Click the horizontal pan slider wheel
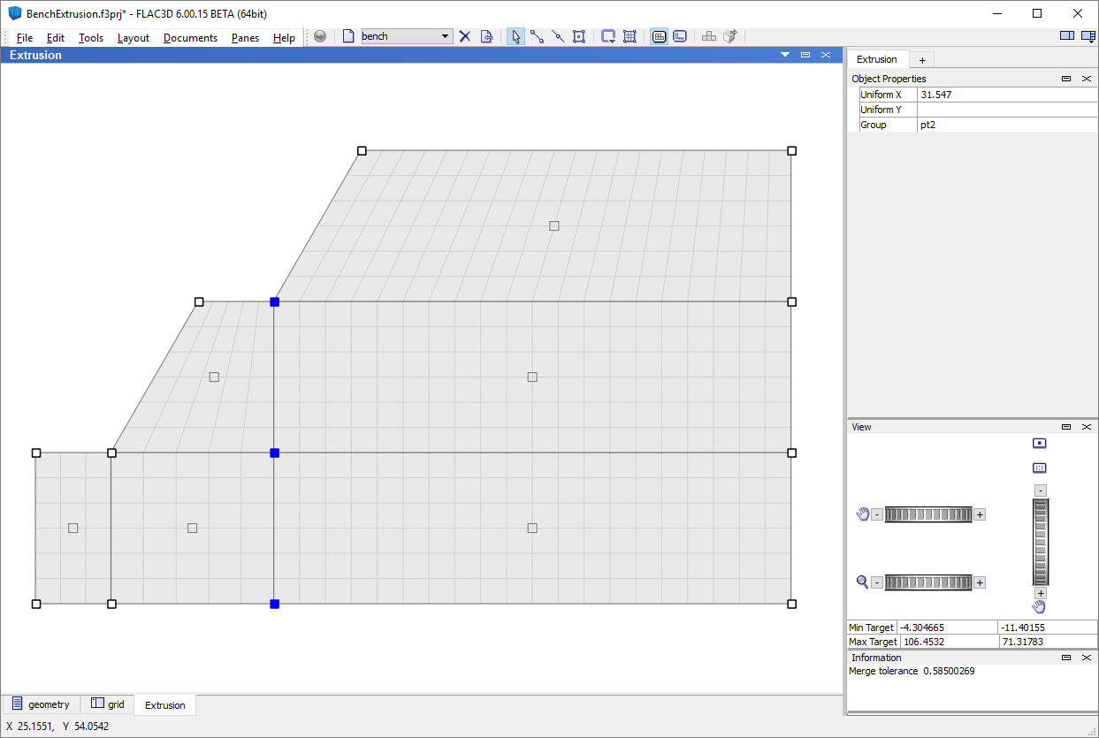 click(x=927, y=514)
